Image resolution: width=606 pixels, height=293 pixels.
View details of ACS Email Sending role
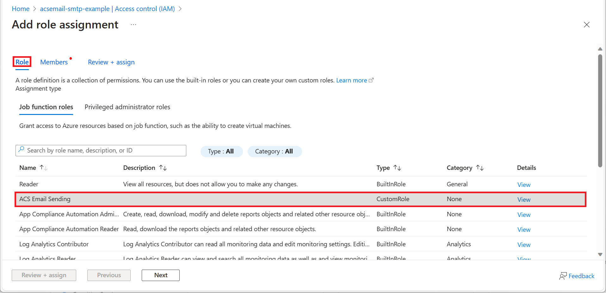tap(524, 200)
